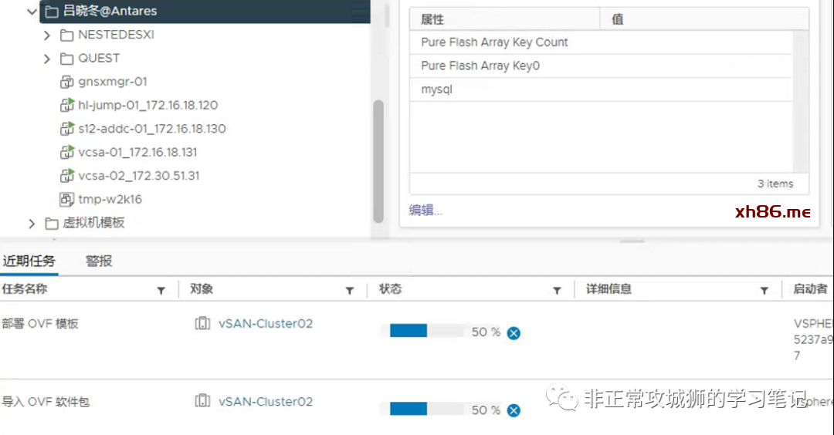Image resolution: width=834 pixels, height=435 pixels.
Task: Expand the NESTEDESXI folder
Action: pos(47,35)
